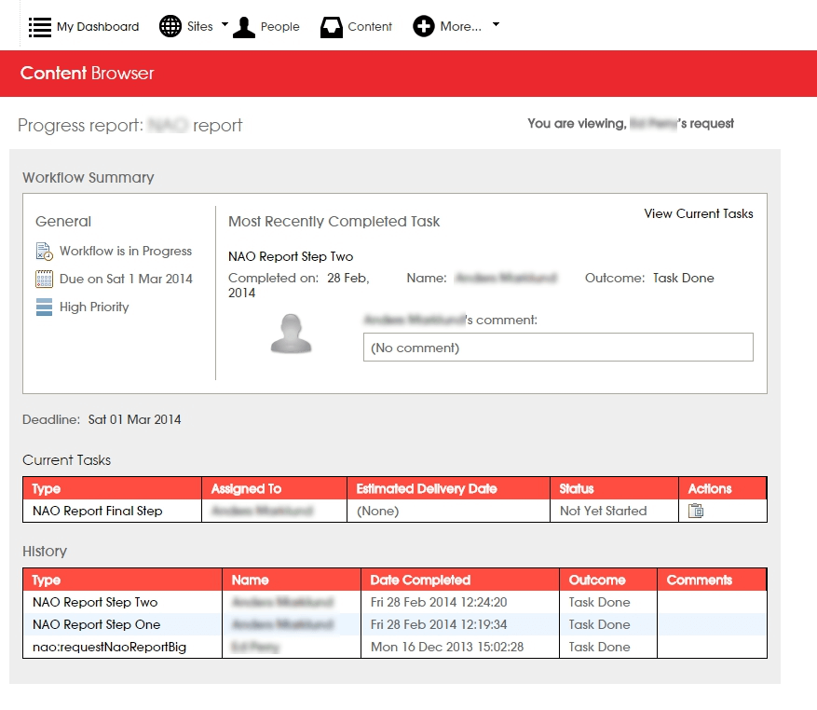Click the My Dashboard list icon
The height and width of the screenshot is (710, 817).
point(40,27)
